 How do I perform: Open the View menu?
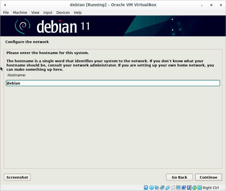(35, 12)
